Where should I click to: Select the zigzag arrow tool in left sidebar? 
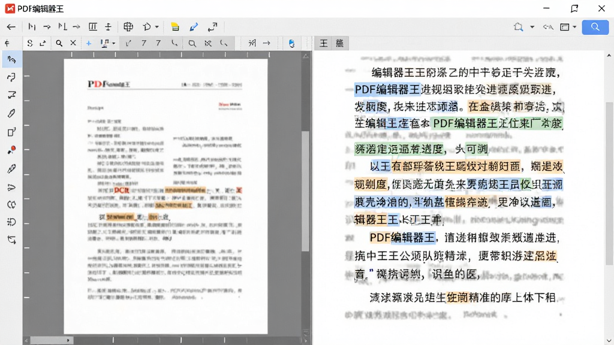coord(11,95)
